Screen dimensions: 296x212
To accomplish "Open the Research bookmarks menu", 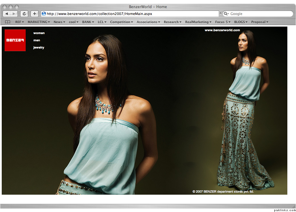I will [x=173, y=22].
